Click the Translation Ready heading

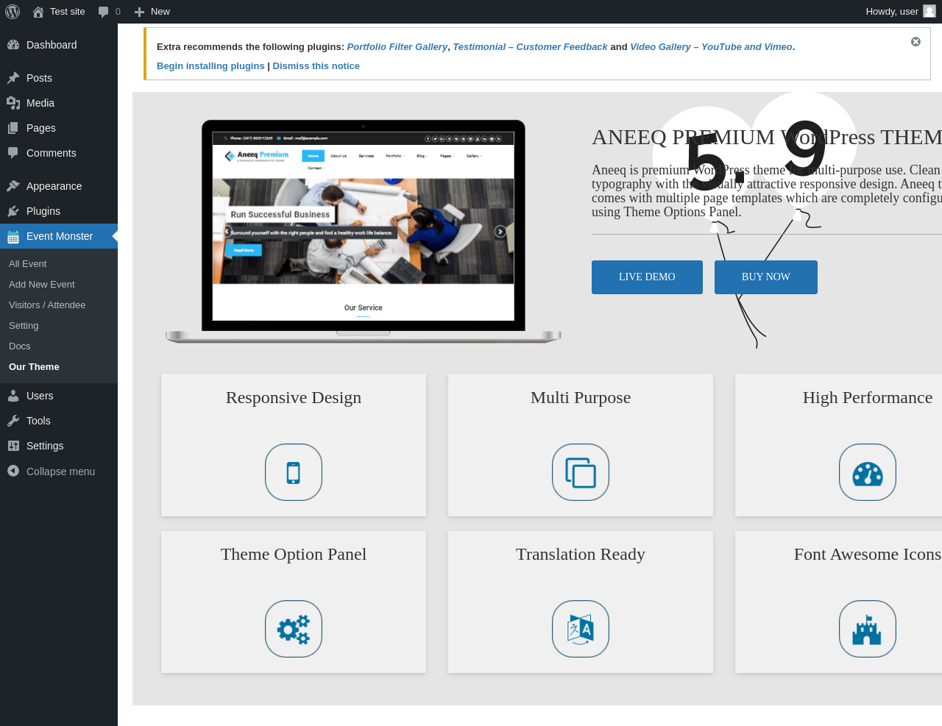click(581, 554)
